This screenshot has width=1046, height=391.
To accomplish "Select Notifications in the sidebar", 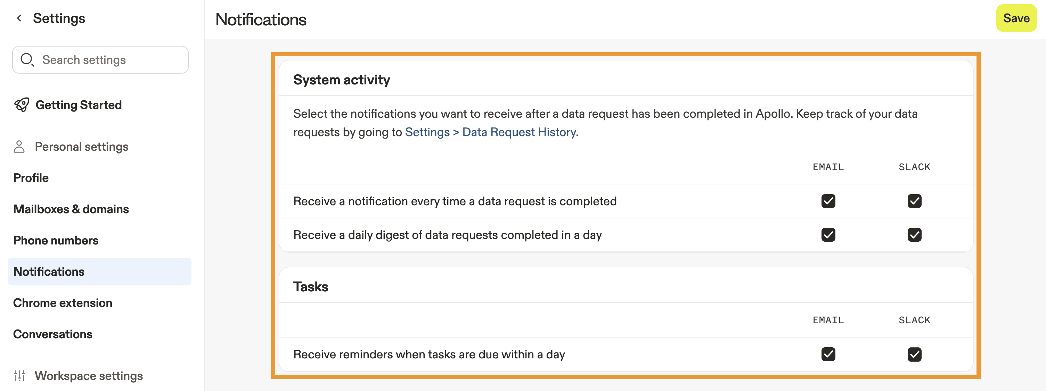I will point(49,271).
